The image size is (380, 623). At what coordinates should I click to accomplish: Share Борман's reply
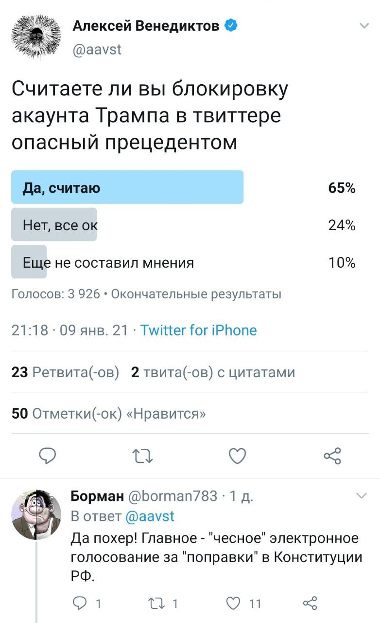tap(310, 604)
